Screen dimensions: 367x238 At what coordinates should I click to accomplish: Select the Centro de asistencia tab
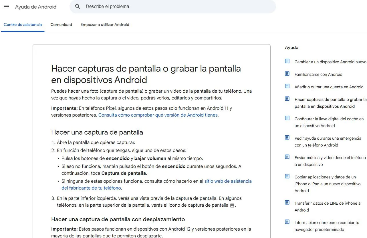23,25
